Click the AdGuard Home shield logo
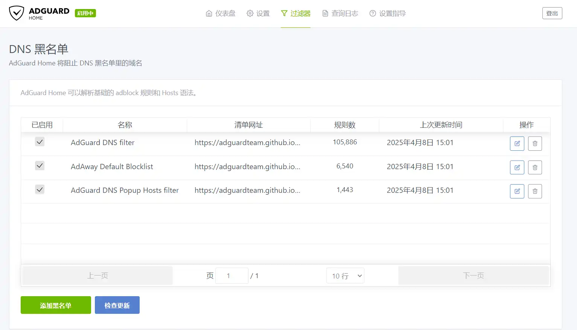The width and height of the screenshot is (577, 330). (x=17, y=13)
